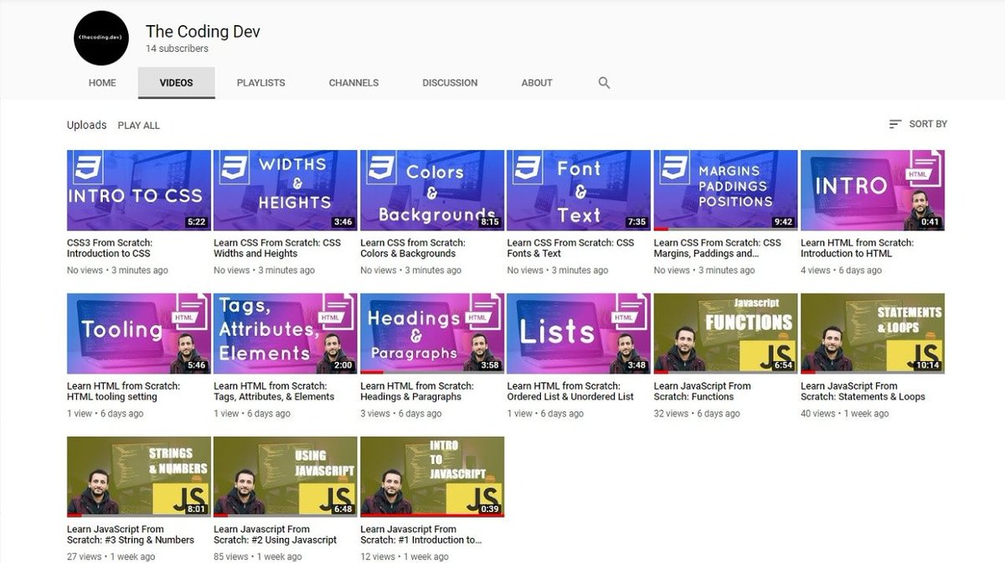
Task: Open the Headings & Paragraphs thumbnail
Action: [x=432, y=333]
